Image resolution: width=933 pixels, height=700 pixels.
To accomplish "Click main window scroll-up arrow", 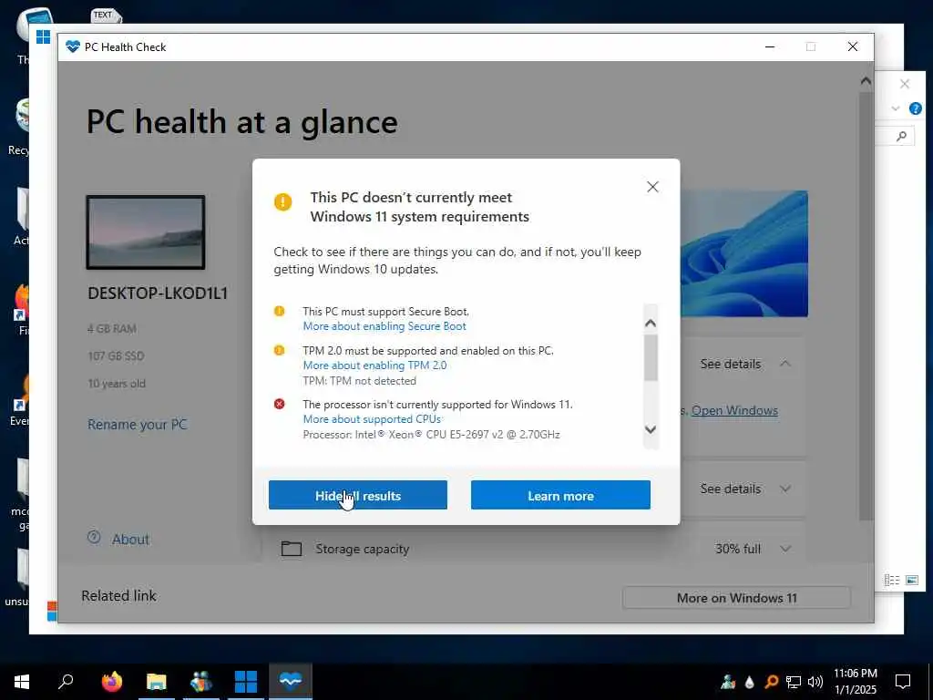I will coord(866,81).
